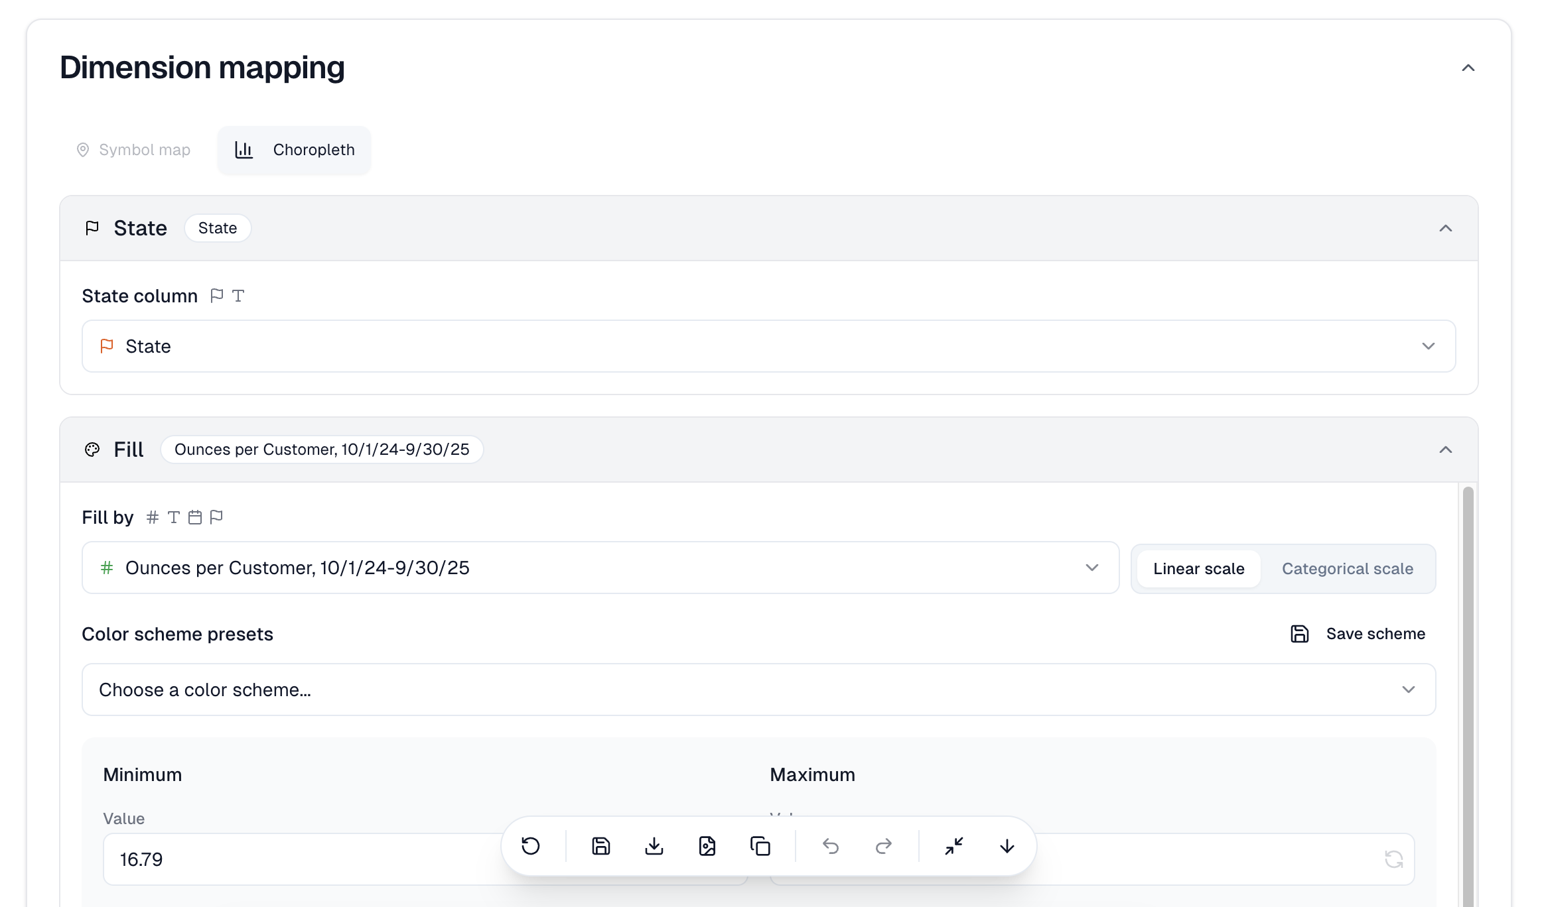Image resolution: width=1542 pixels, height=907 pixels.
Task: Click the State badge in State header
Action: 218,228
